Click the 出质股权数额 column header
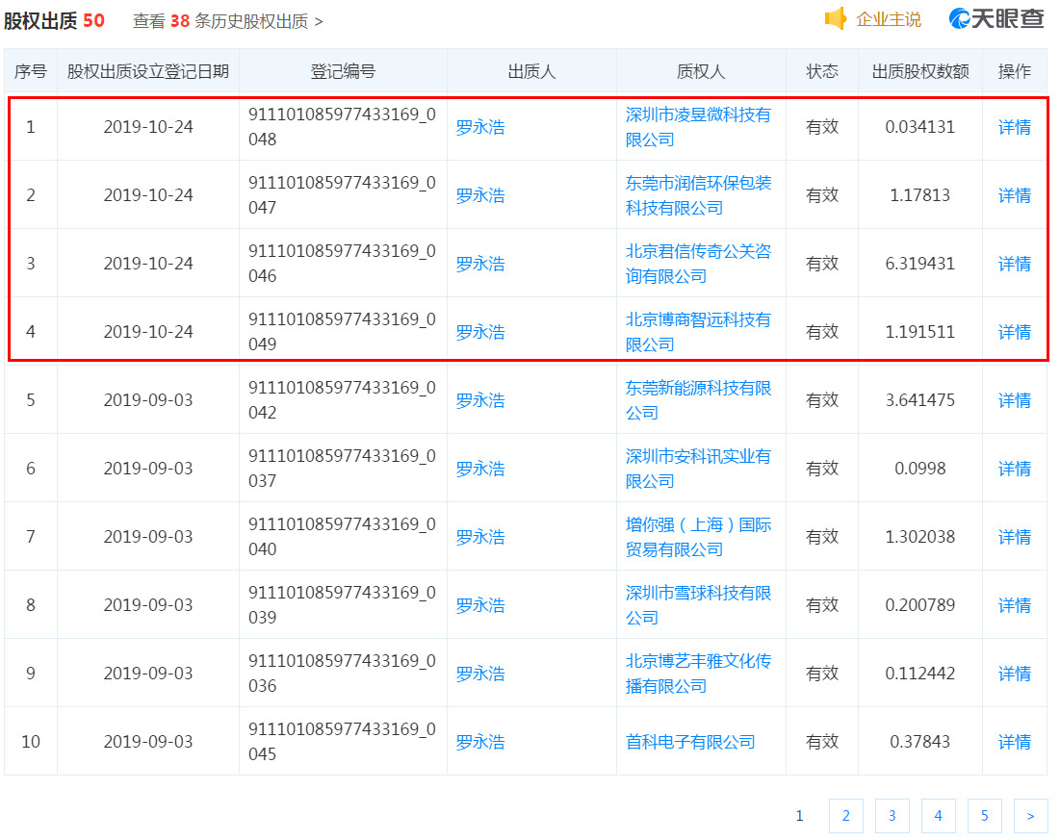Viewport: 1060px width, 840px height. point(920,71)
